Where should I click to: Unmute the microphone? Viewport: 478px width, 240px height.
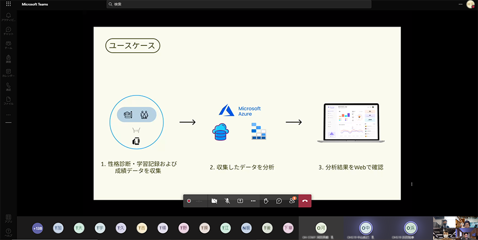coord(227,201)
